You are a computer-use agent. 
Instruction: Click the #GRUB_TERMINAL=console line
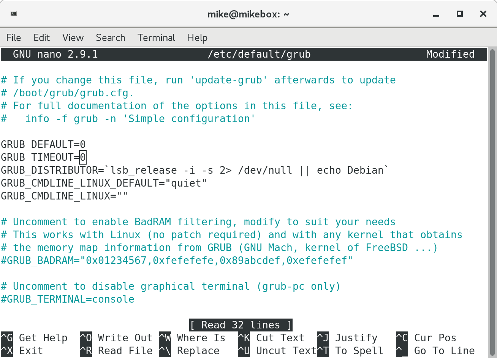68,299
